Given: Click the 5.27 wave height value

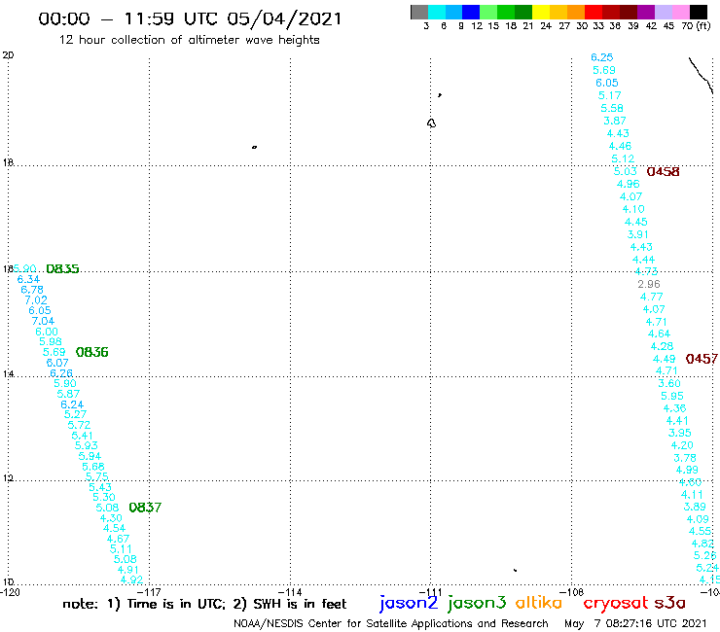Looking at the screenshot, I should pos(75,414).
